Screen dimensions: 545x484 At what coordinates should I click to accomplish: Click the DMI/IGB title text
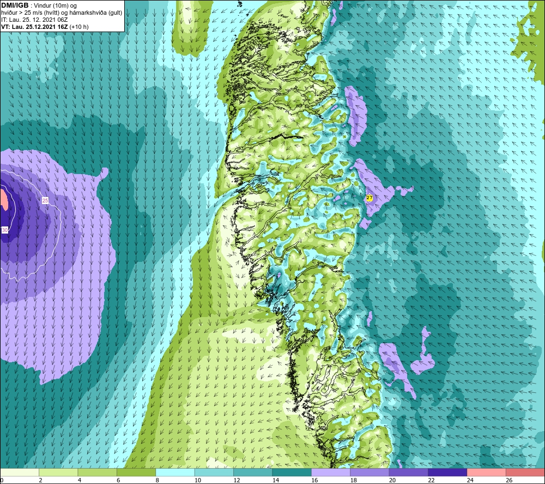point(15,5)
